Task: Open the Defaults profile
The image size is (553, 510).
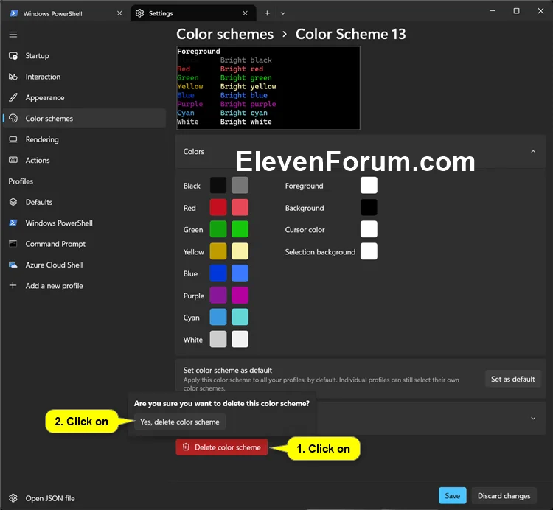Action: (84, 202)
